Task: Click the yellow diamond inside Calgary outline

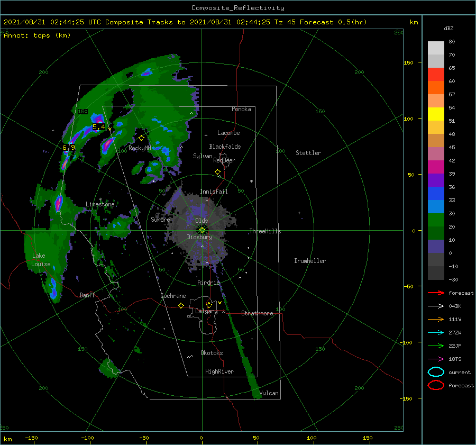Action: click(x=209, y=305)
